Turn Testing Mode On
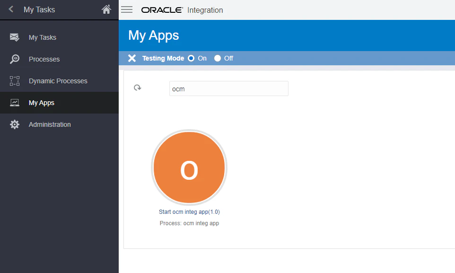This screenshot has height=273, width=455. click(x=191, y=58)
